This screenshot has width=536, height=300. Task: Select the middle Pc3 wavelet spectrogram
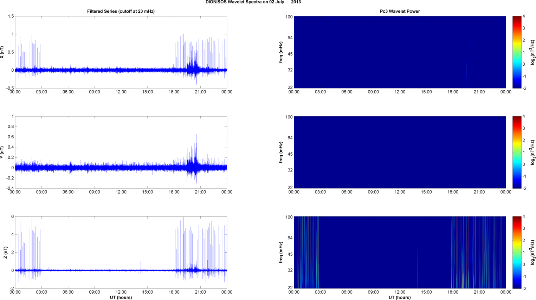click(400, 152)
